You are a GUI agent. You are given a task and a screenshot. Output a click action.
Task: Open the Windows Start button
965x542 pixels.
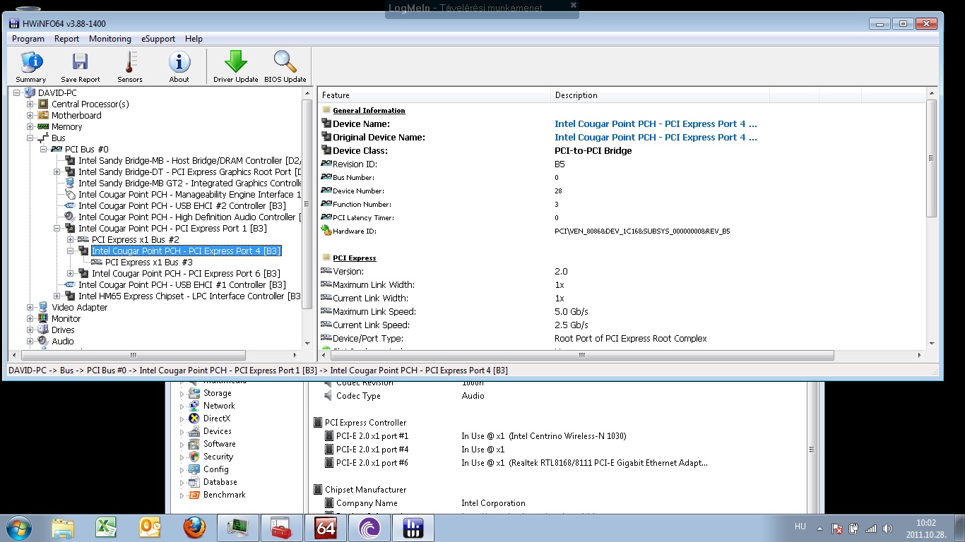pos(19,527)
